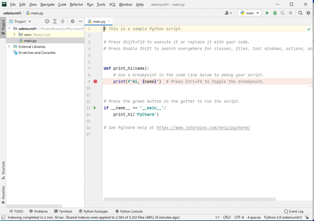The height and width of the screenshot is (221, 314).
Task: Start debugging with the bug icon
Action: pos(275,13)
